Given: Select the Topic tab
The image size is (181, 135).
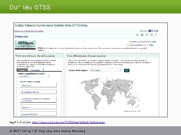Looking at the screenshot, I should pos(22,70).
